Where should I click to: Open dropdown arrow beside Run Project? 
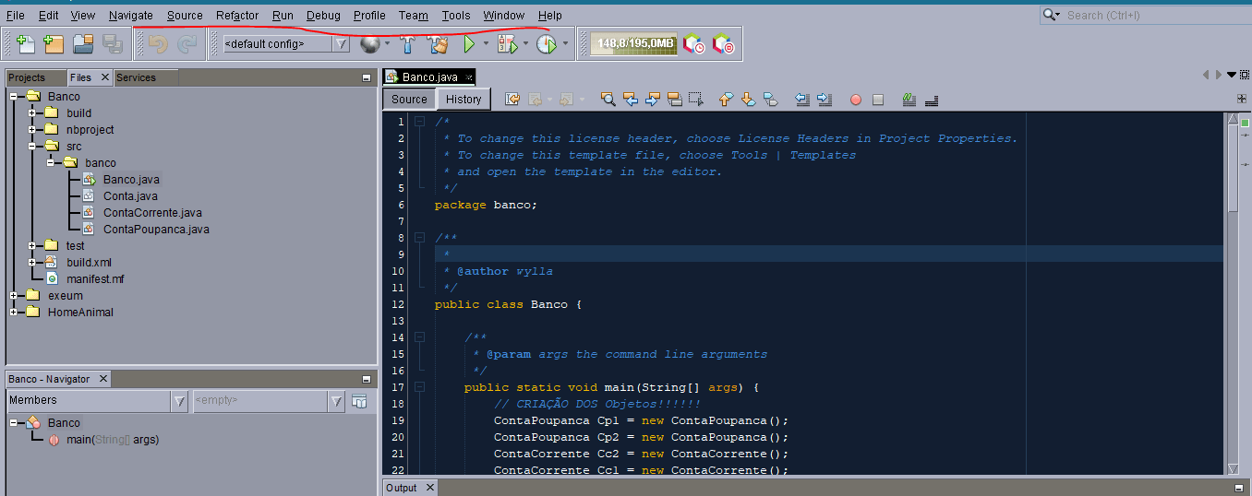[x=486, y=43]
